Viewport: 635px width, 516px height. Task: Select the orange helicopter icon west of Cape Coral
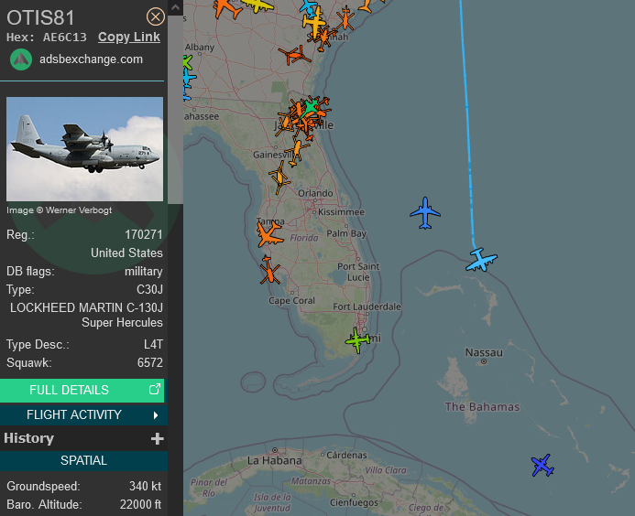click(x=269, y=270)
